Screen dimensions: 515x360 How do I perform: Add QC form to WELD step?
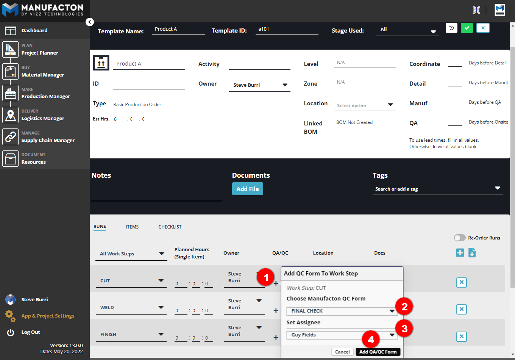click(276, 311)
